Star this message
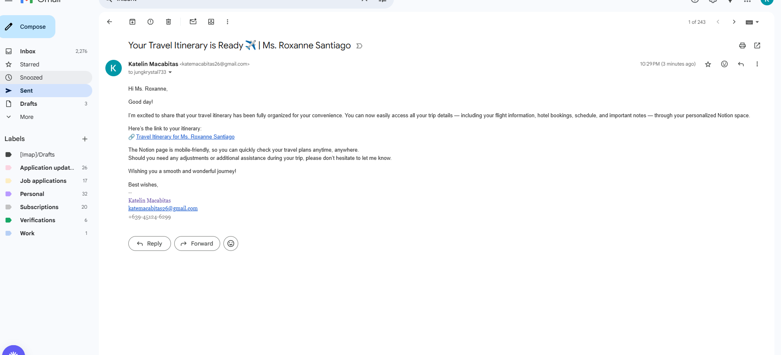The height and width of the screenshot is (355, 781). coord(708,64)
